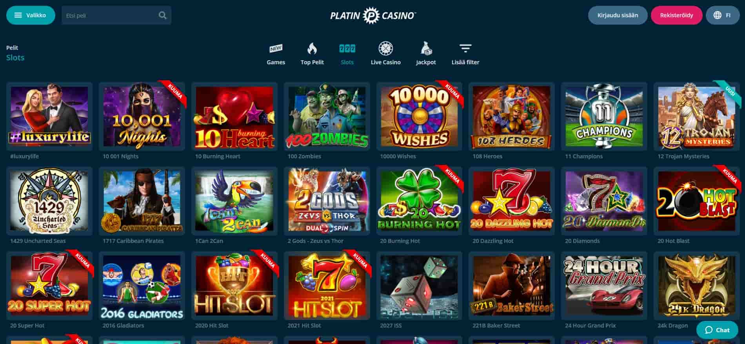745x344 pixels.
Task: Focus the Etsi peli search field
Action: pyautogui.click(x=110, y=15)
